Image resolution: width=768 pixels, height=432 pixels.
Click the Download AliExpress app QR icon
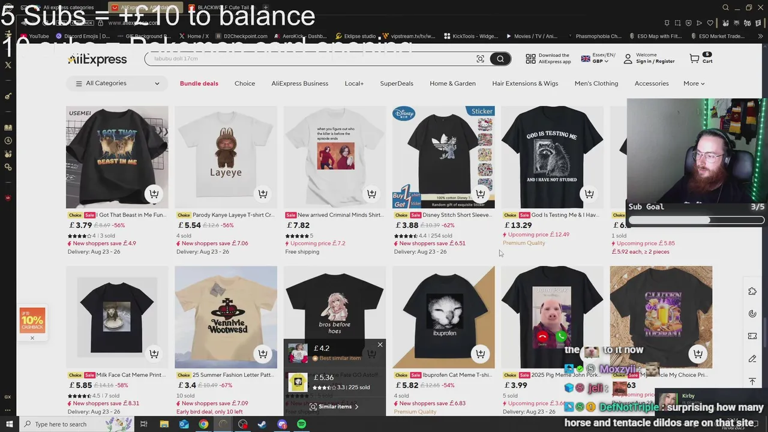click(x=530, y=59)
